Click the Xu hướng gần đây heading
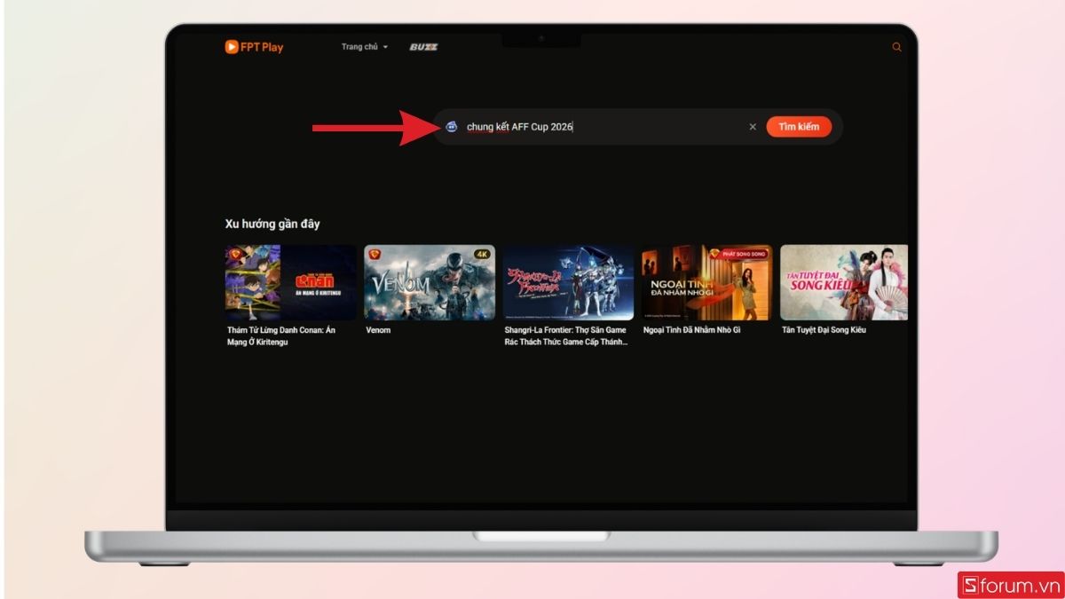1065x599 pixels. click(x=272, y=224)
